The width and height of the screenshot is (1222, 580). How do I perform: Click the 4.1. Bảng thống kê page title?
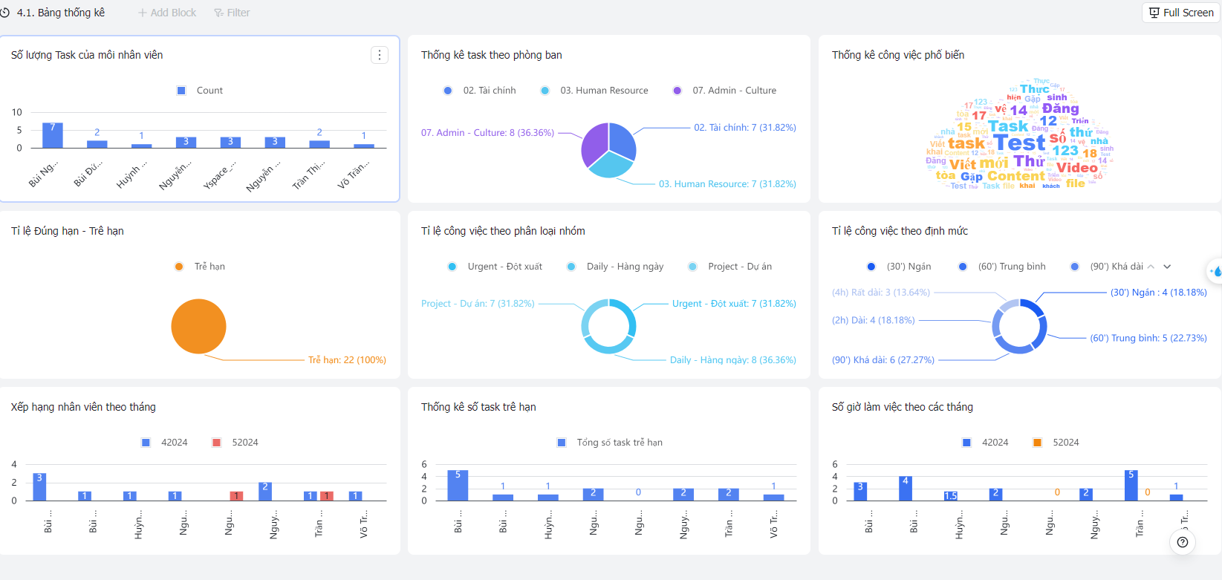coord(61,13)
